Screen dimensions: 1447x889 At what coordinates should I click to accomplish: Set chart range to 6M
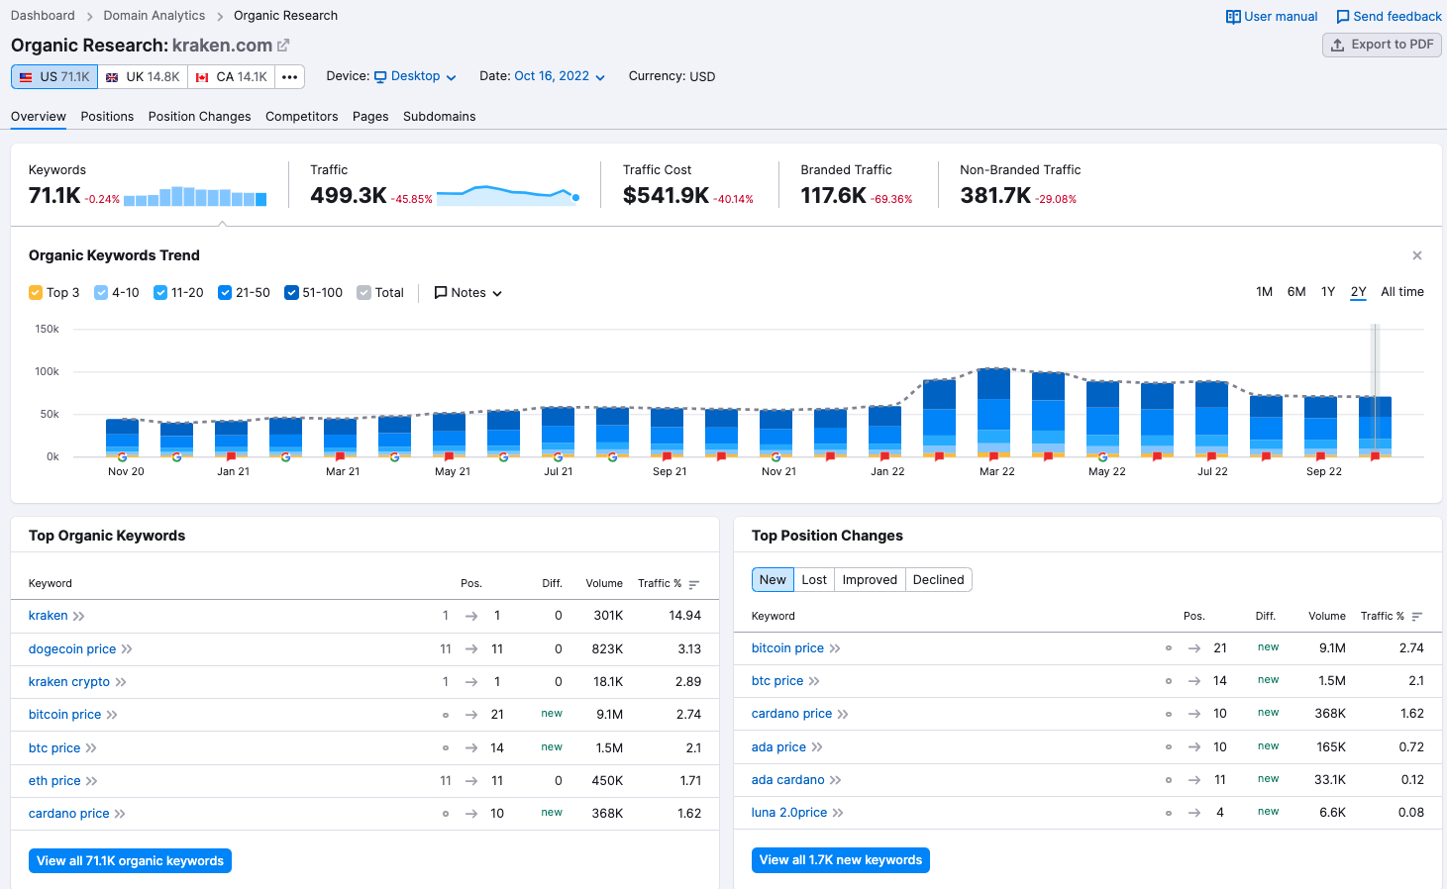1296,292
